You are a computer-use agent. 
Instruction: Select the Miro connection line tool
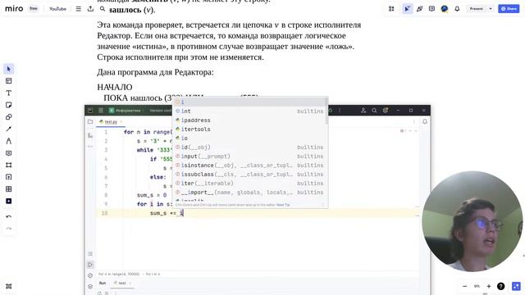[9, 129]
